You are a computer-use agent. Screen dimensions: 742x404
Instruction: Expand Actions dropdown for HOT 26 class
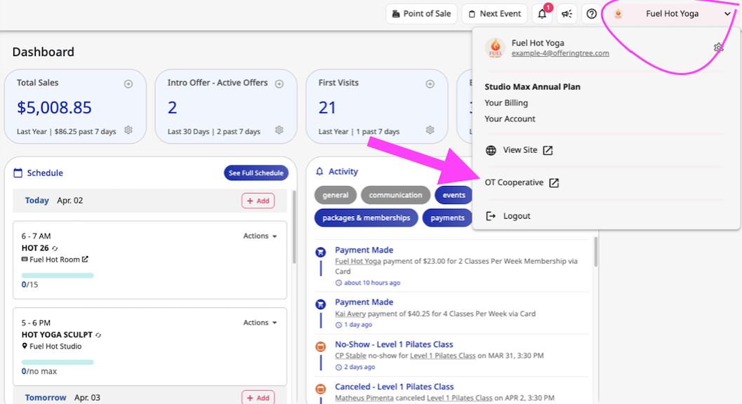[260, 236]
